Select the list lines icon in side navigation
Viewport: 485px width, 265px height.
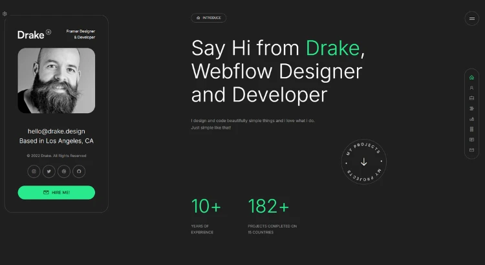pos(471,109)
